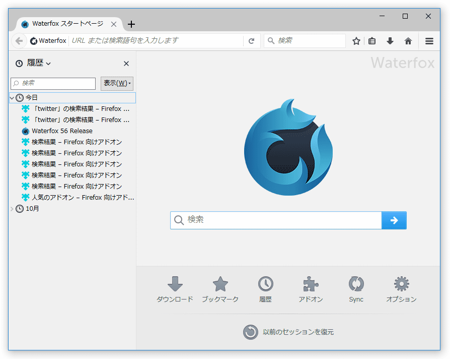Open Waterfox 56 Release history entry
The width and height of the screenshot is (450, 359).
point(62,131)
